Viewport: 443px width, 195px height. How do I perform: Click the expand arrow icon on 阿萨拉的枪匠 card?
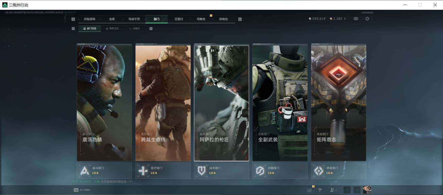[198, 129]
